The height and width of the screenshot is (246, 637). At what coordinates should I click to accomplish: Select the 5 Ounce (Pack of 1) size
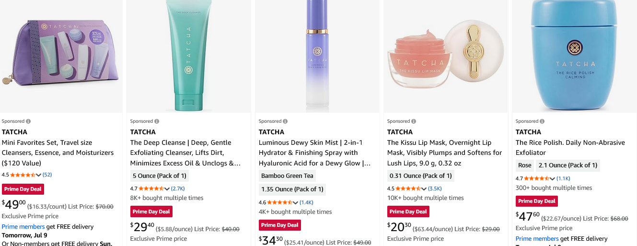(159, 176)
